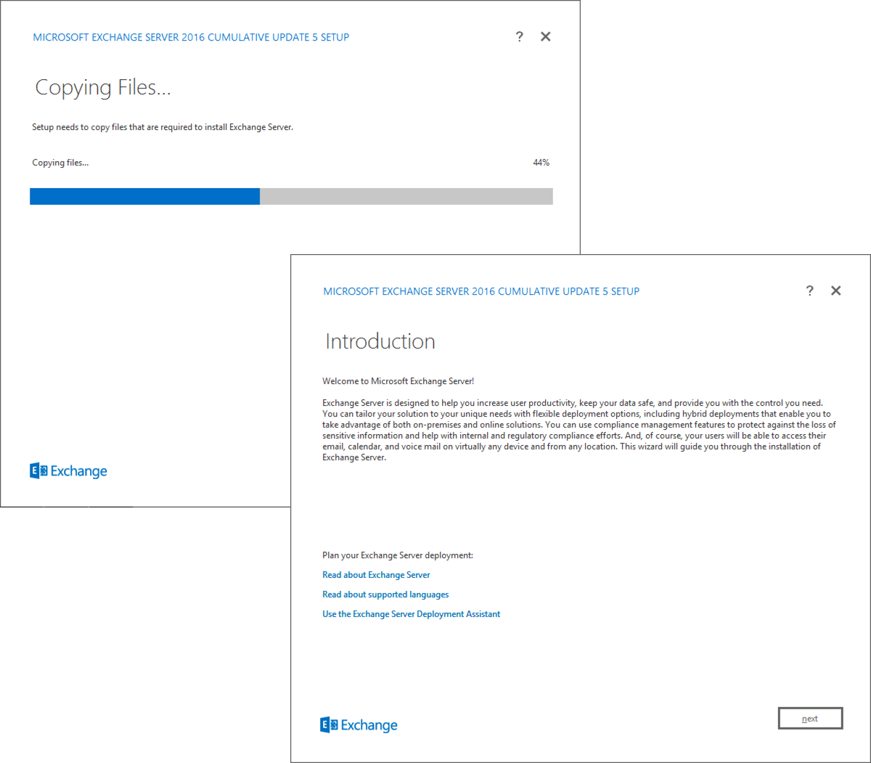Open the Read about supported languages link
The image size is (871, 763).
tap(385, 595)
